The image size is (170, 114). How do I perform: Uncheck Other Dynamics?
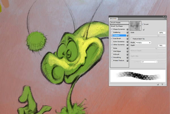[112, 45]
